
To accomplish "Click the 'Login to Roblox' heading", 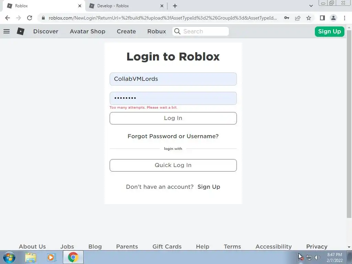I will click(173, 57).
